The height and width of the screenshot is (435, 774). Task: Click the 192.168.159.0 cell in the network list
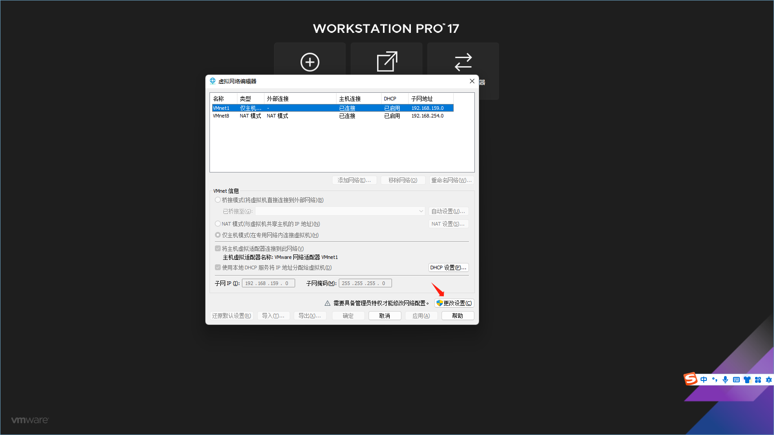pos(428,108)
